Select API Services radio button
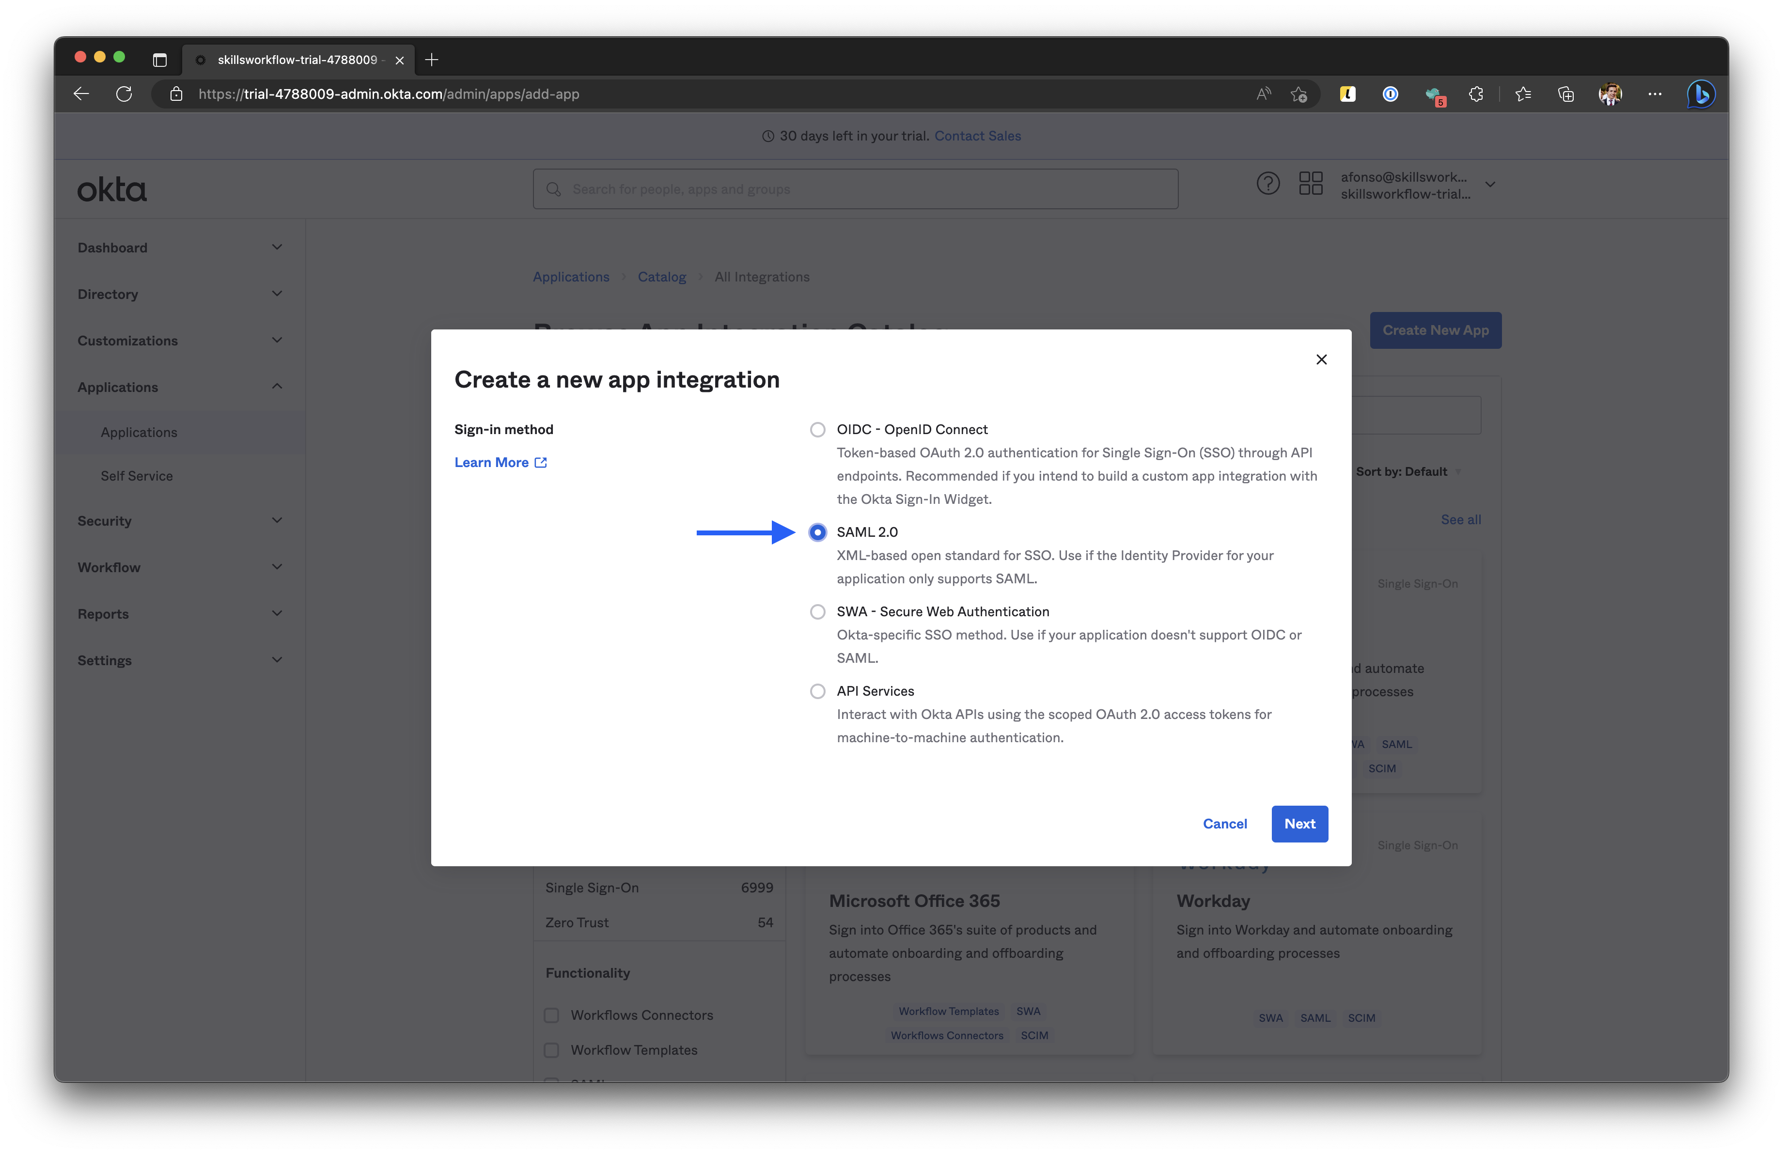The width and height of the screenshot is (1783, 1154). (x=817, y=691)
